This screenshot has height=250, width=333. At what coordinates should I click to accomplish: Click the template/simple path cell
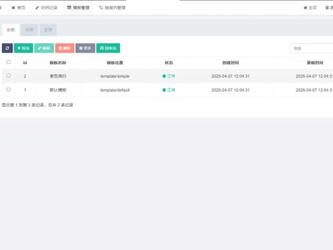(x=115, y=76)
